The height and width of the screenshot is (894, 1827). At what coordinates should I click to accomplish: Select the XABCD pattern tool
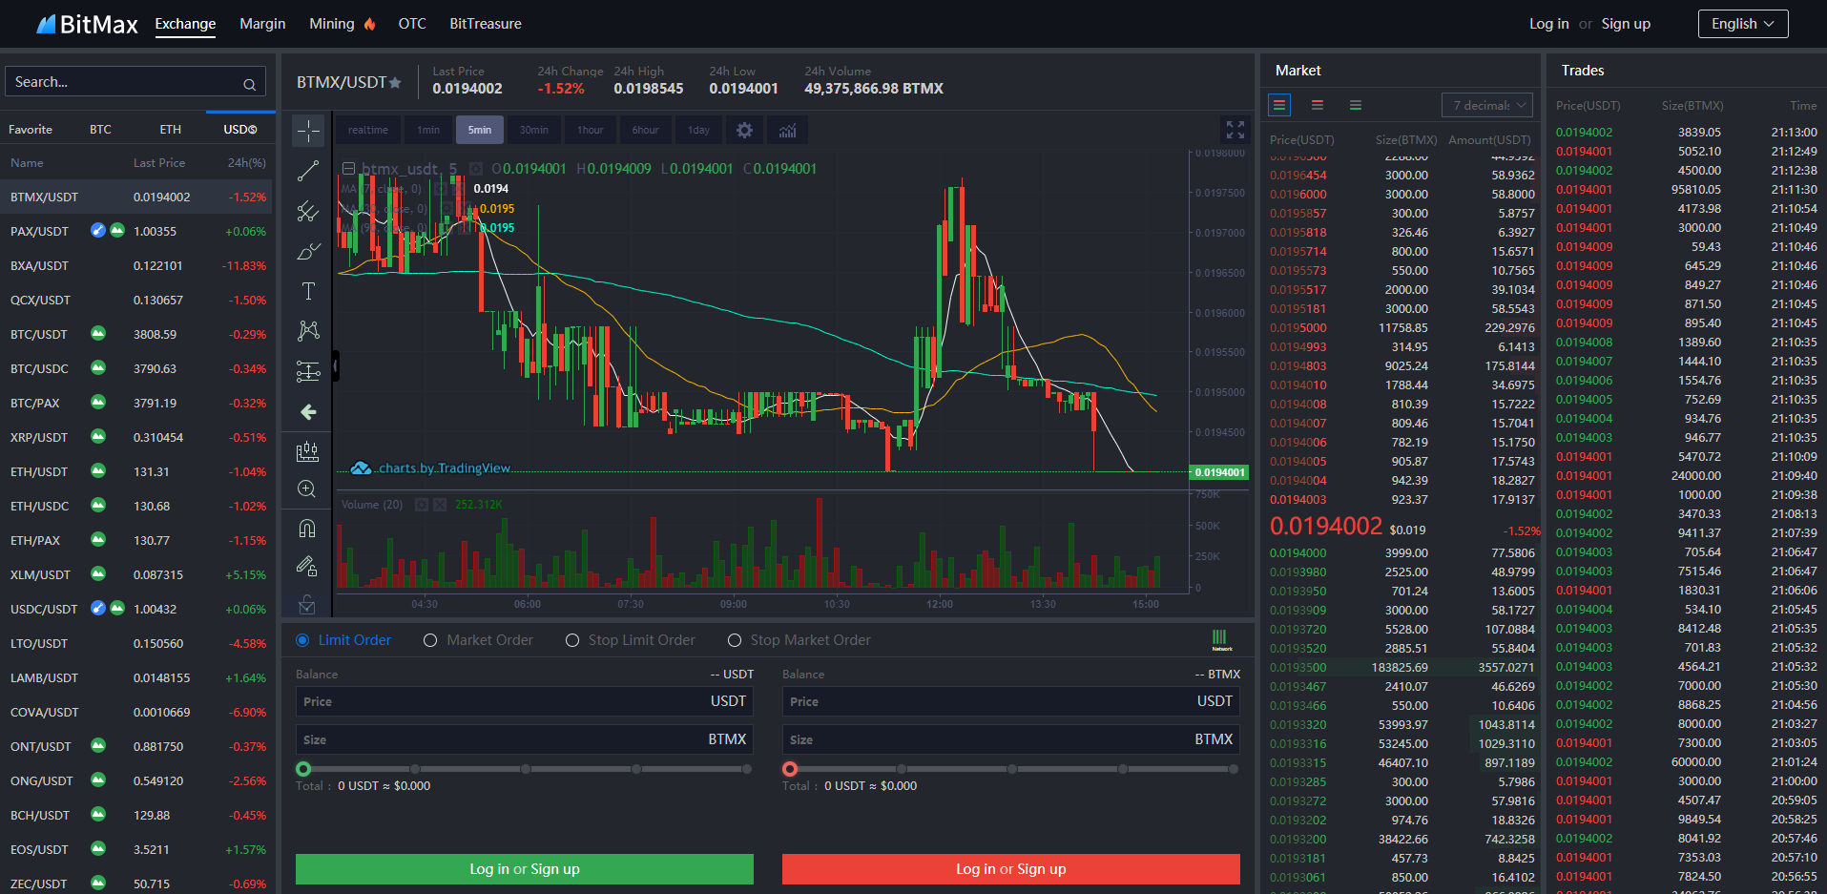click(307, 331)
